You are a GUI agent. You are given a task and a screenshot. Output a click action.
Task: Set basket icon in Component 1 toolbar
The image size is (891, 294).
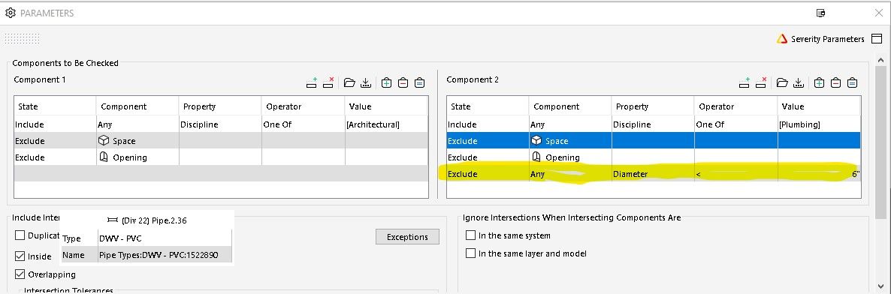click(x=419, y=82)
